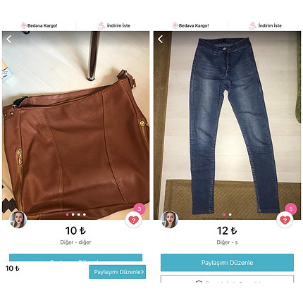Click Paylaşımı Düzenle button under jeans

pos(227,262)
